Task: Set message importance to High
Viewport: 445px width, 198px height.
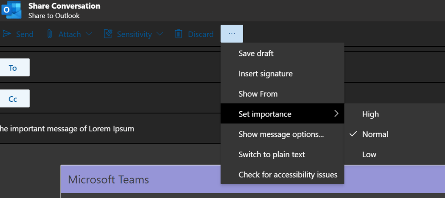Action: click(370, 114)
